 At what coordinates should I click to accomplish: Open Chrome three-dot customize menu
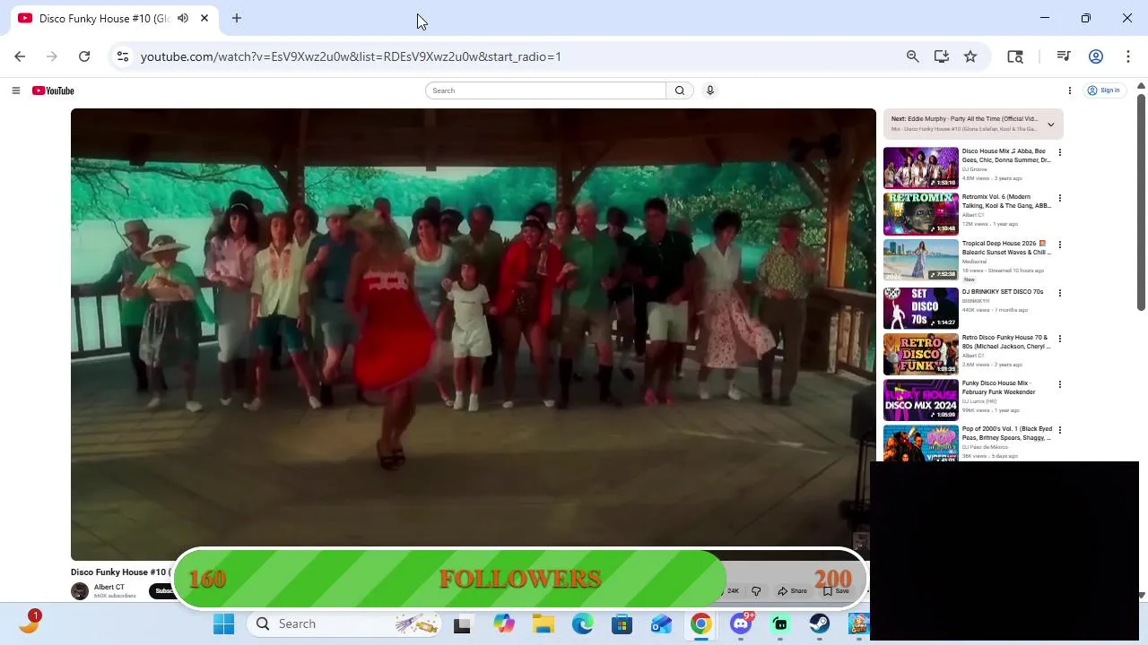(x=1127, y=56)
